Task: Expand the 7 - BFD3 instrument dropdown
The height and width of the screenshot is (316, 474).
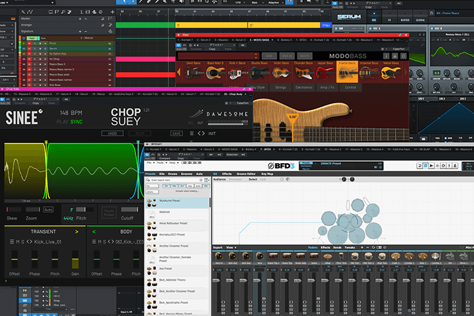Action: (274, 149)
